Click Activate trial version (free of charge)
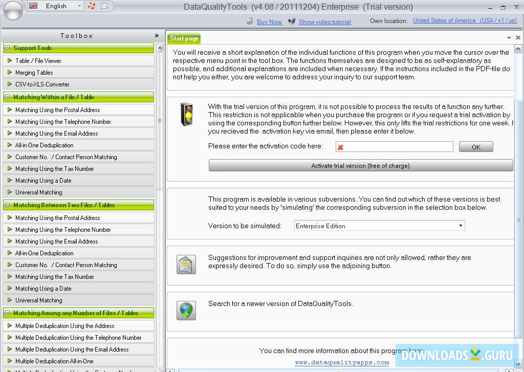This screenshot has width=524, height=372. pos(361,165)
